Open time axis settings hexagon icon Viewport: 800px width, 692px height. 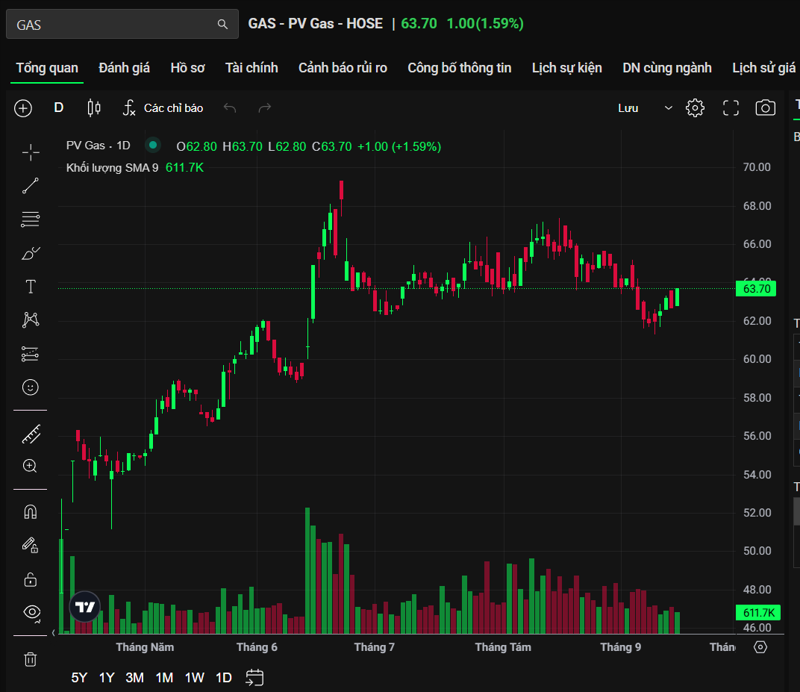pyautogui.click(x=760, y=647)
